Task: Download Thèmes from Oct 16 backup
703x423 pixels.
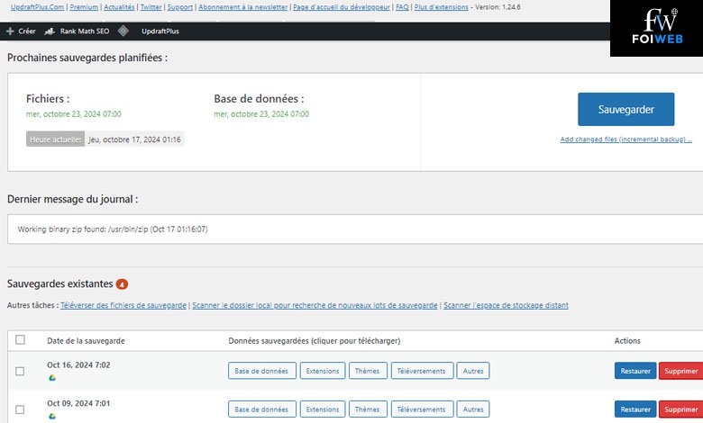Action: pyautogui.click(x=368, y=371)
